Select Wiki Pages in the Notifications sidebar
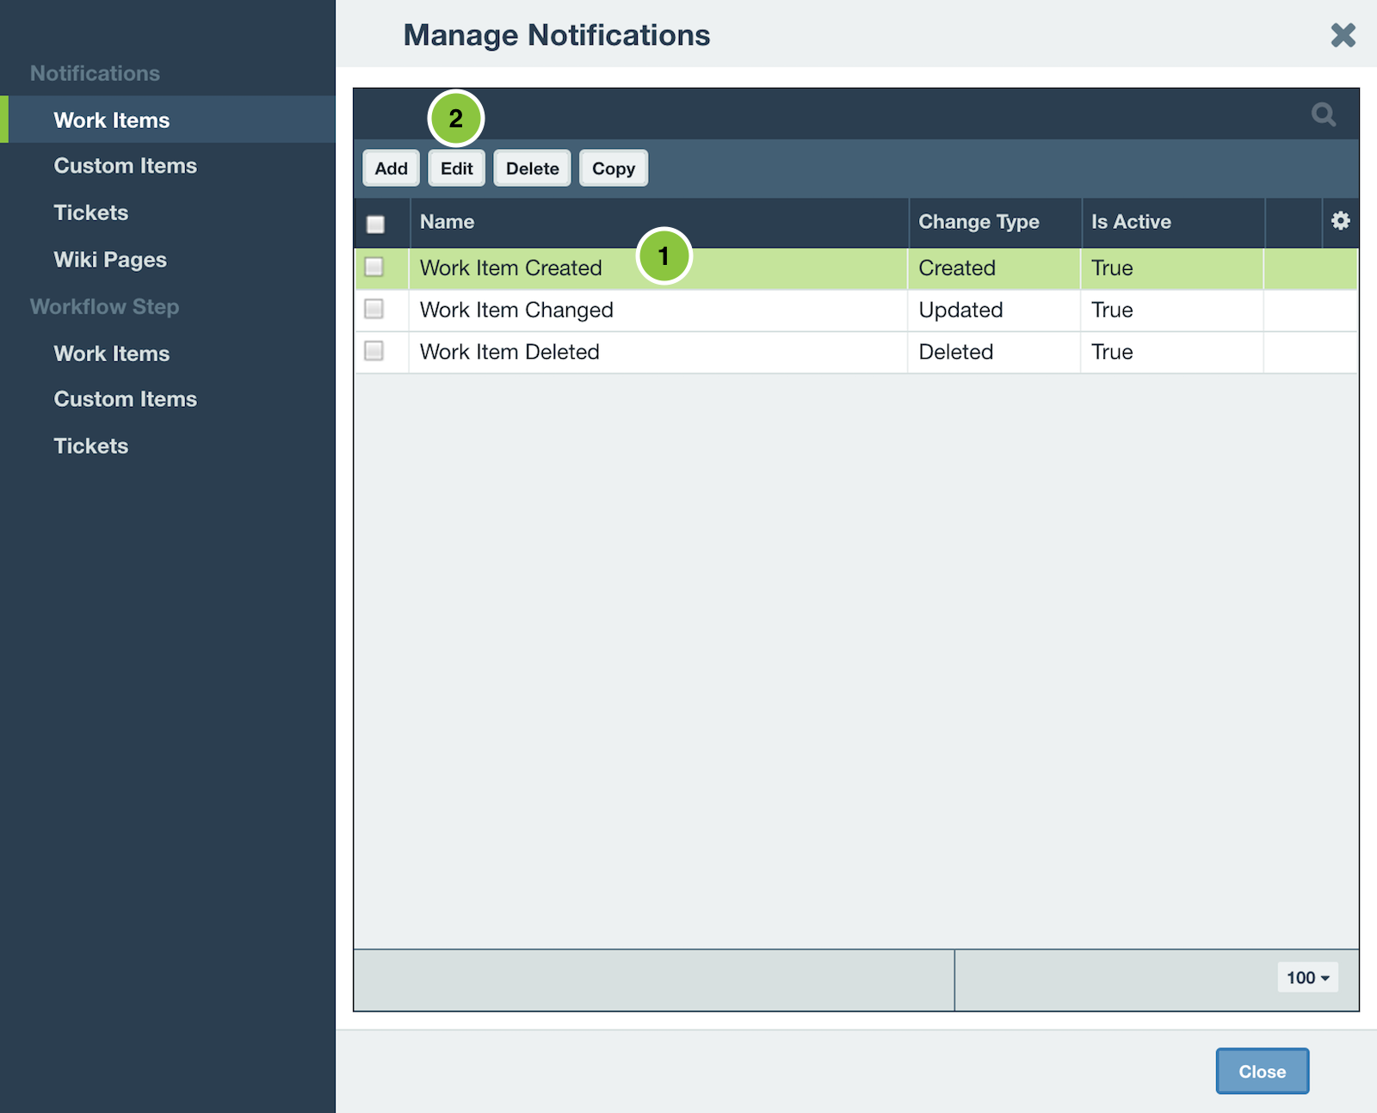This screenshot has width=1377, height=1113. [x=109, y=259]
